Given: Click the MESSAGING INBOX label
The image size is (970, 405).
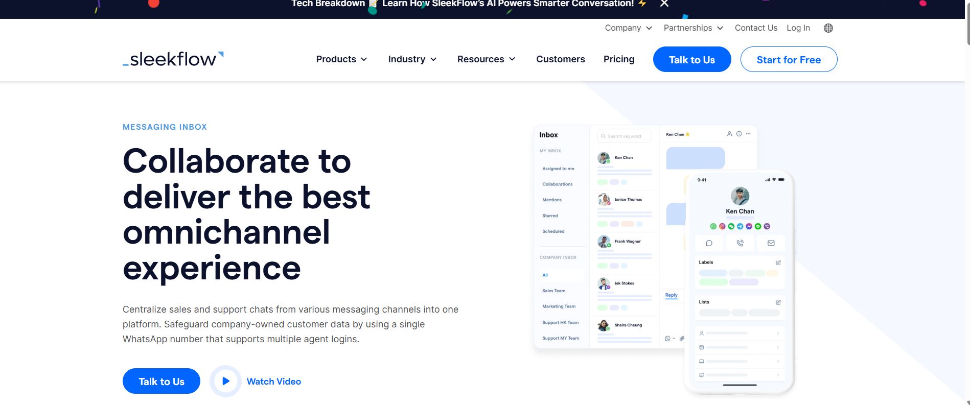Looking at the screenshot, I should click(x=165, y=127).
